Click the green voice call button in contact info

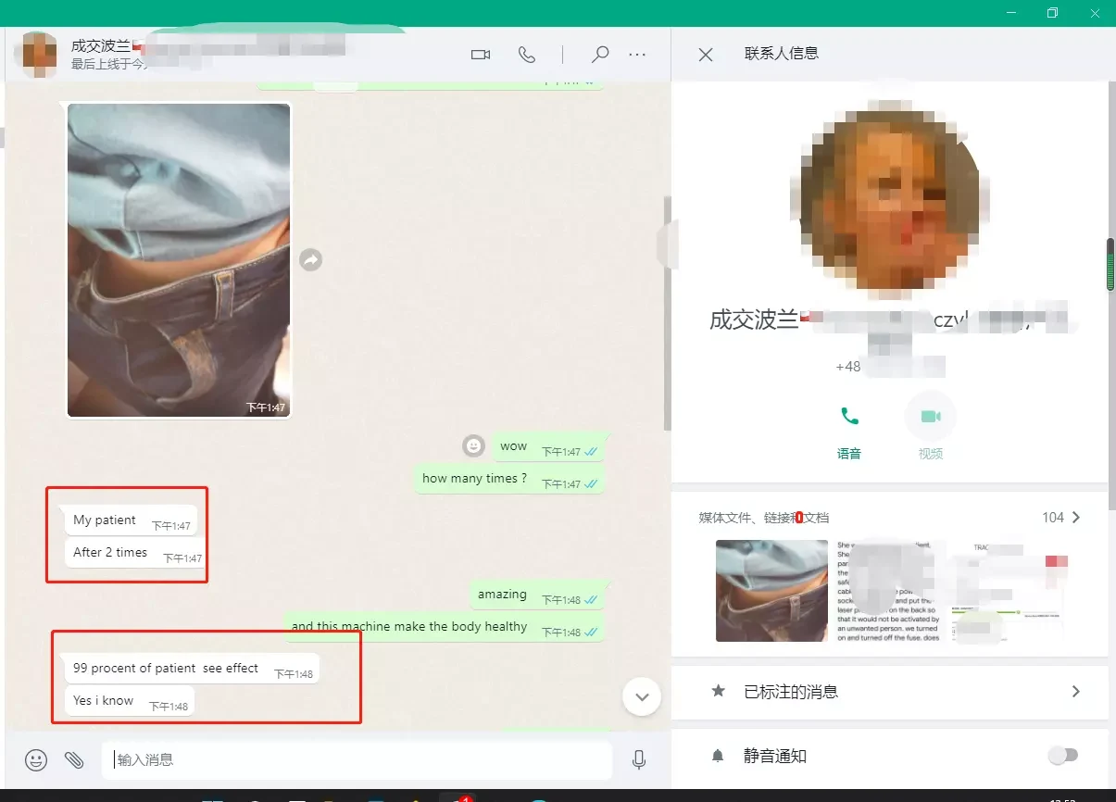849,417
